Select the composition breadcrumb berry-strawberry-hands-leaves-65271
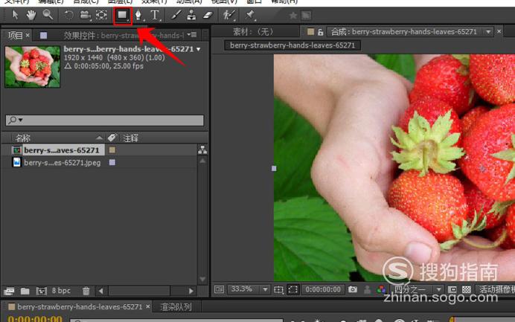The width and height of the screenshot is (515, 322). pos(292,45)
